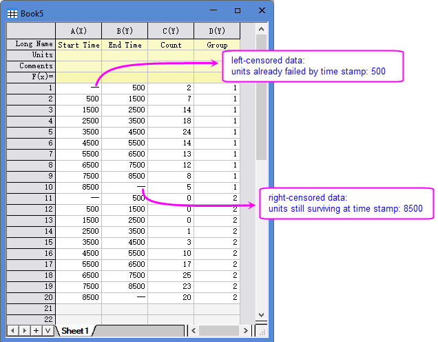Click the vertical scrollbar up arrow
This screenshot has height=342, width=438.
pos(262,29)
